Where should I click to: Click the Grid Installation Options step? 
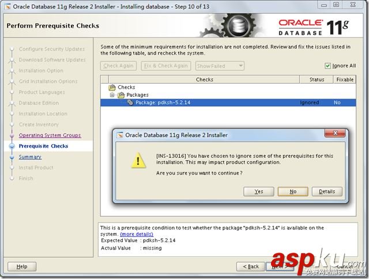click(48, 81)
